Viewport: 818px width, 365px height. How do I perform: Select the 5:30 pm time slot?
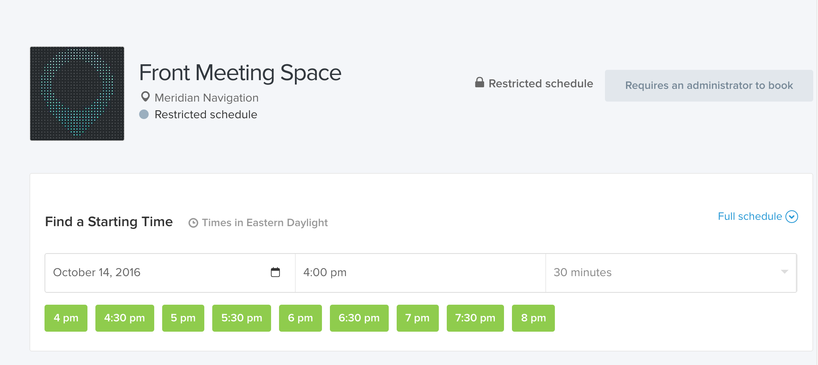tap(242, 318)
